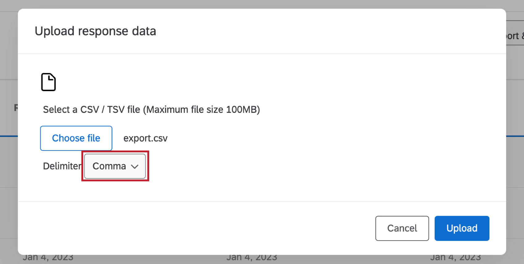Click the paper icon above the file instructions
The height and width of the screenshot is (264, 524).
click(x=48, y=82)
